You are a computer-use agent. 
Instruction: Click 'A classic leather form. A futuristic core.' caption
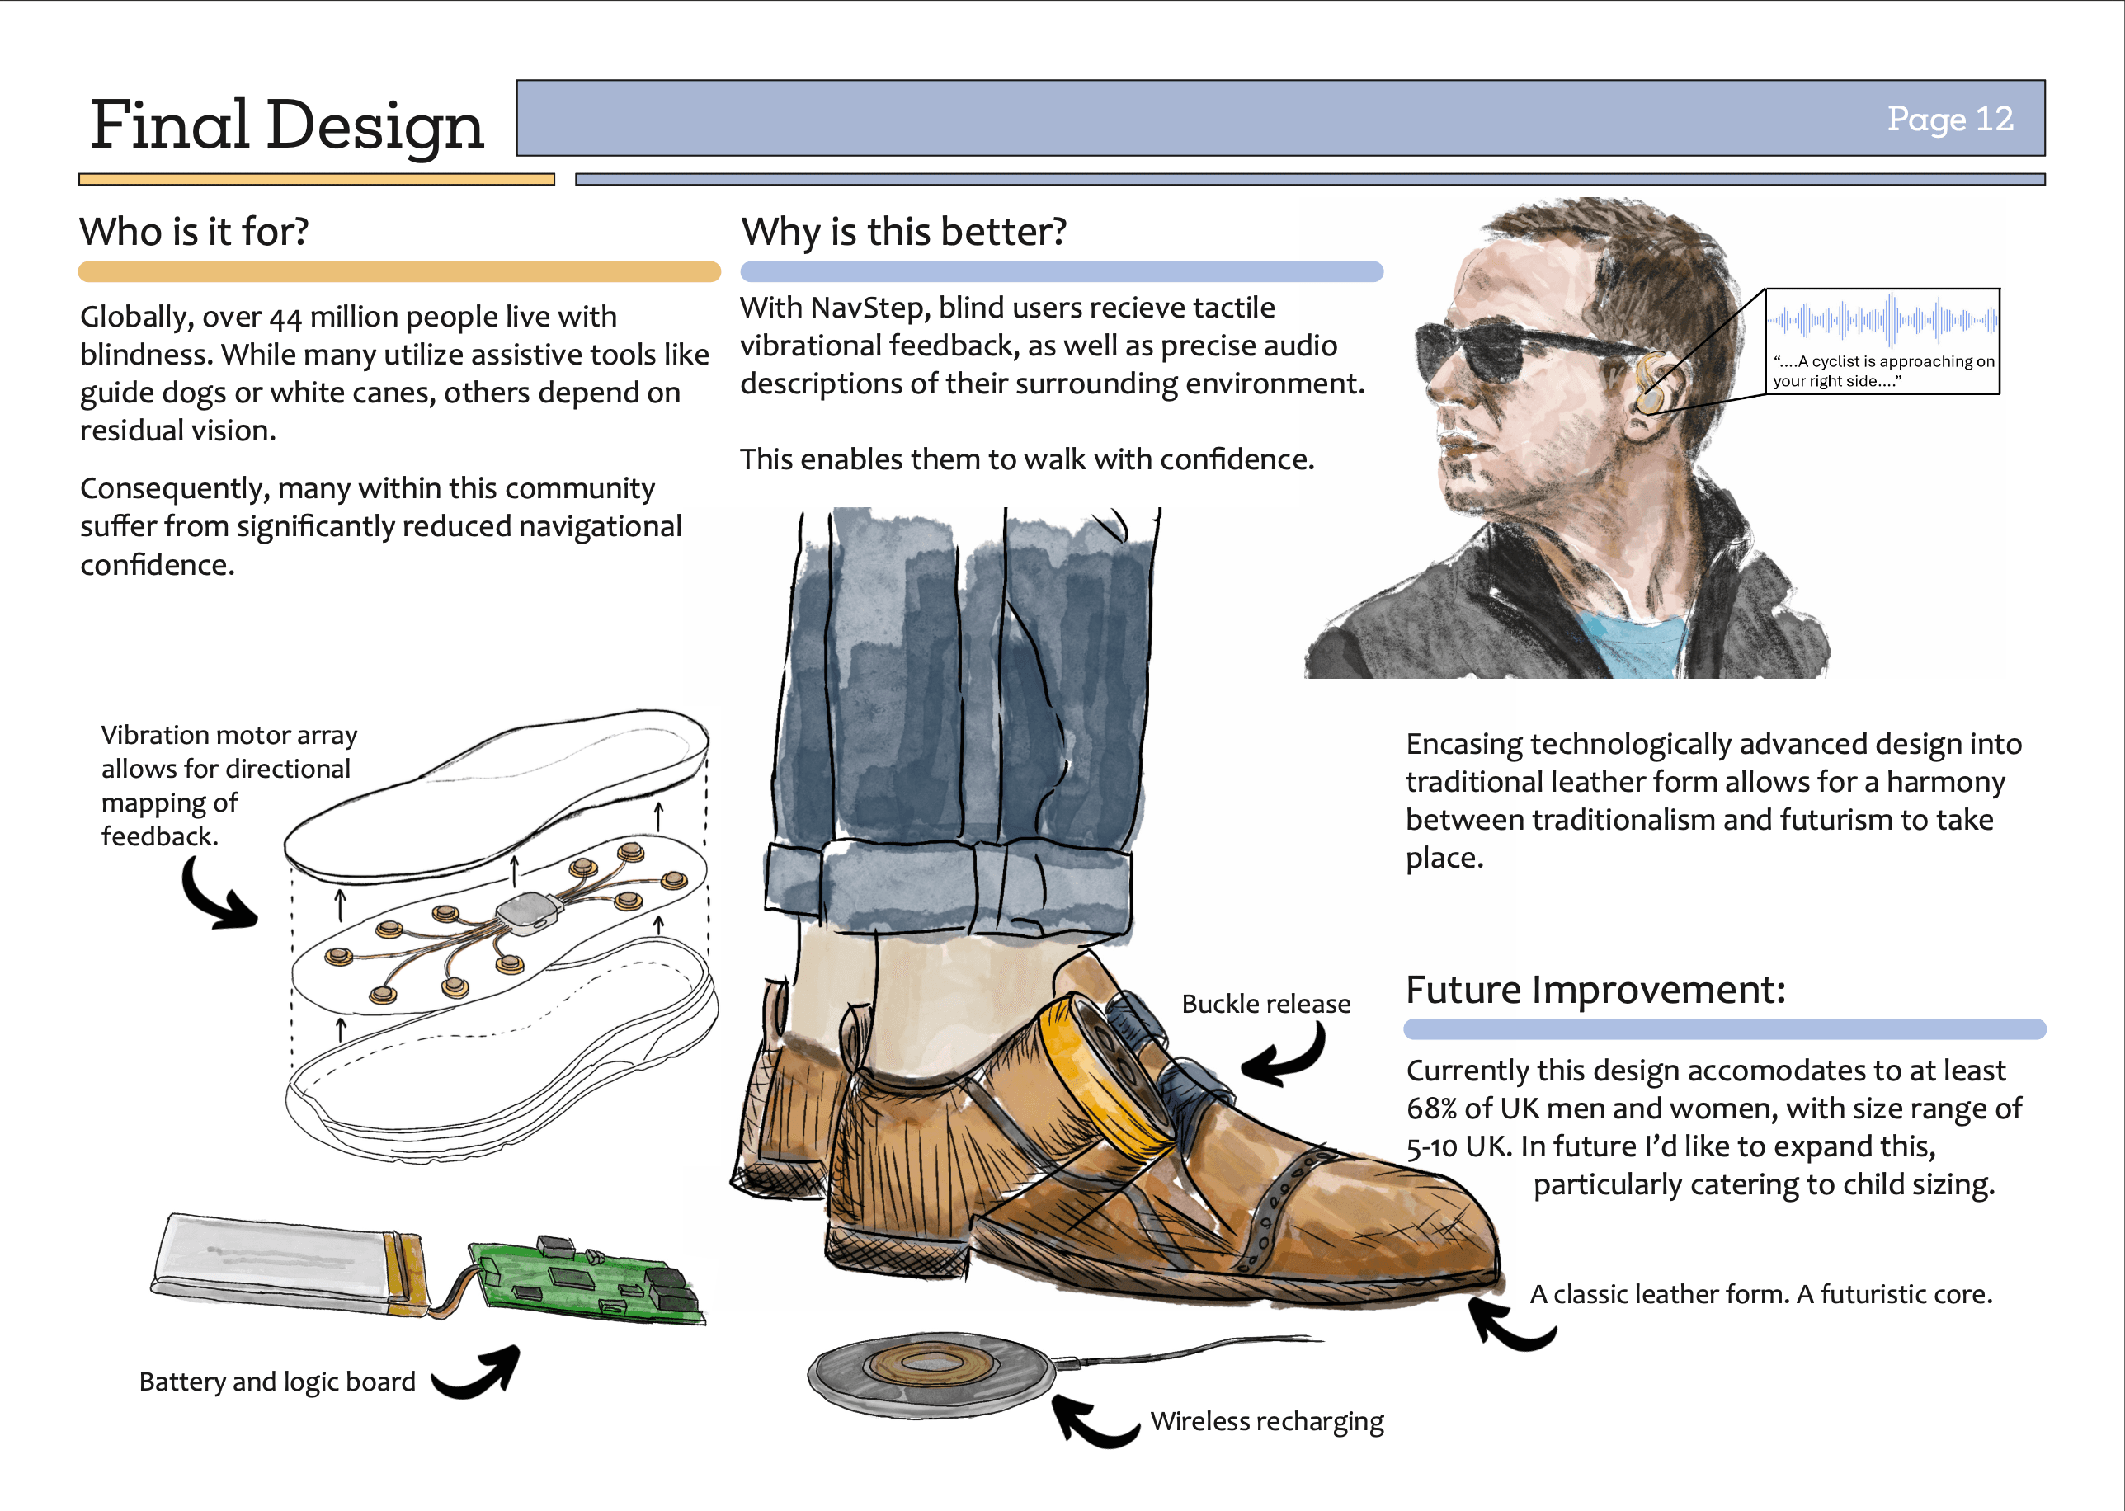(1760, 1294)
